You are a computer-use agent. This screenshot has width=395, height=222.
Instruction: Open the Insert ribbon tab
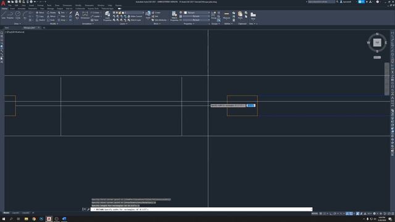pos(12,9)
